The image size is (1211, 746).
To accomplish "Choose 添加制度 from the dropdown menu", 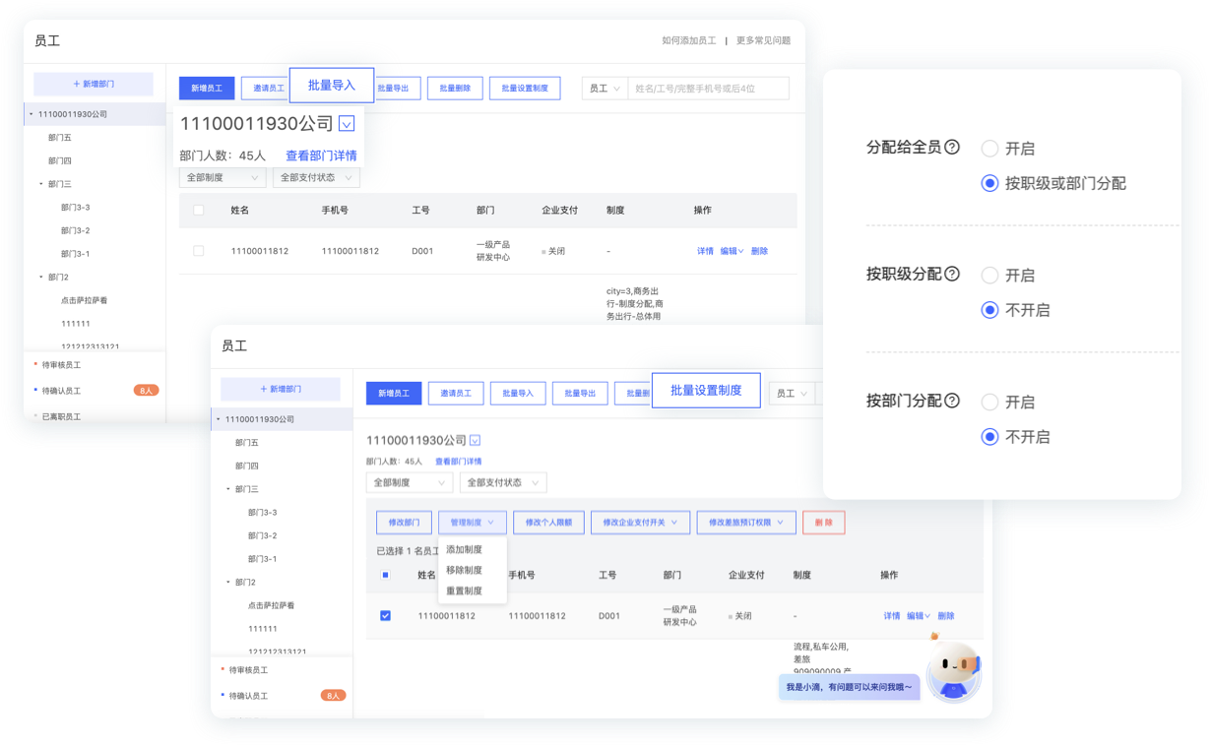I will tap(465, 549).
